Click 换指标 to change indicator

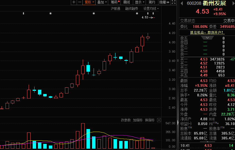tap(150, 120)
